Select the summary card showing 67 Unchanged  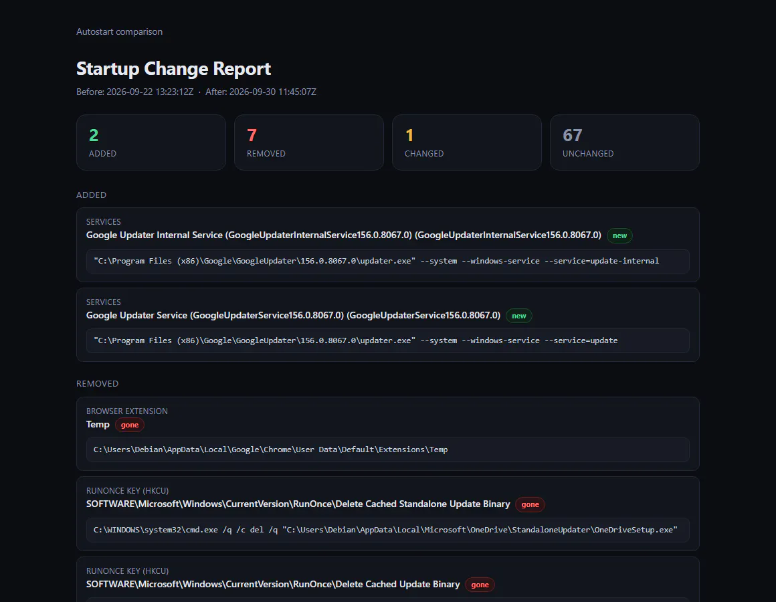[x=625, y=142]
